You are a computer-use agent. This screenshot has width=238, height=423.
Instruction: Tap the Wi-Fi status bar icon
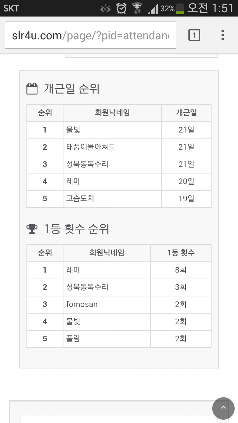[137, 8]
